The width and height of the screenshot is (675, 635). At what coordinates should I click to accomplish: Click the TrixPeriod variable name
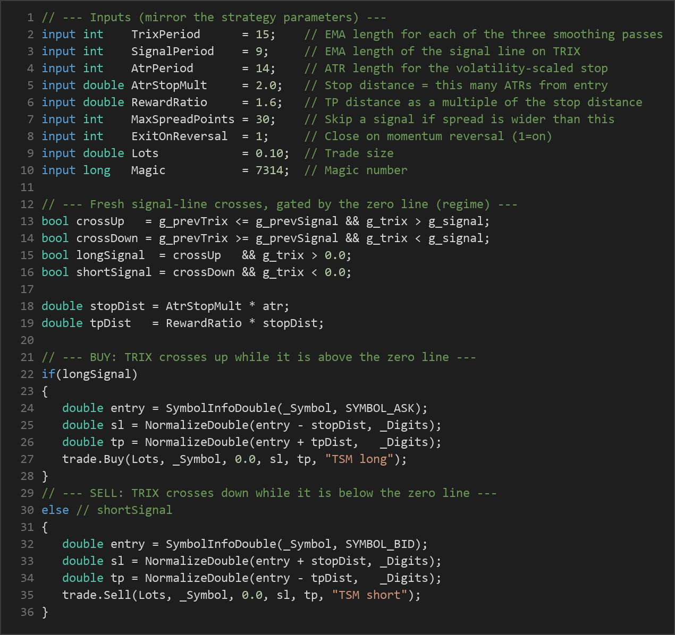[166, 35]
